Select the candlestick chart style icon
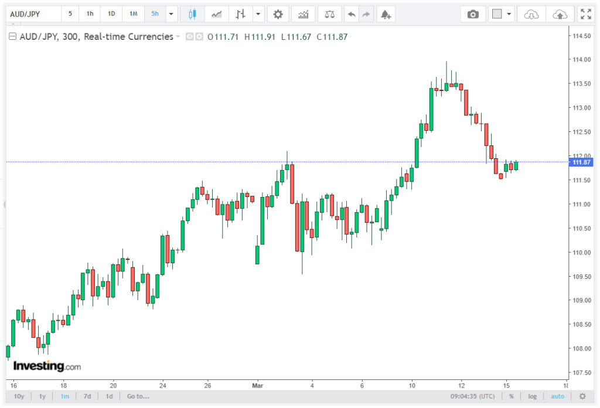 pos(192,14)
